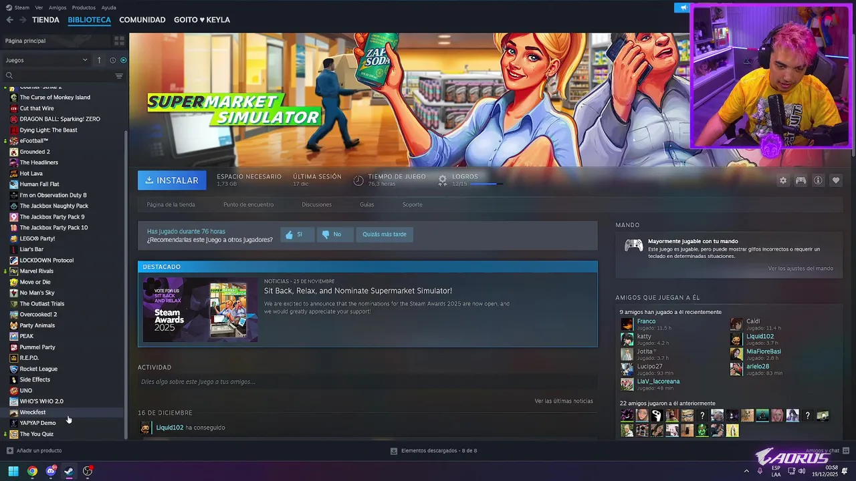
Task: Click the announcements megaphone button
Action: (682, 7)
